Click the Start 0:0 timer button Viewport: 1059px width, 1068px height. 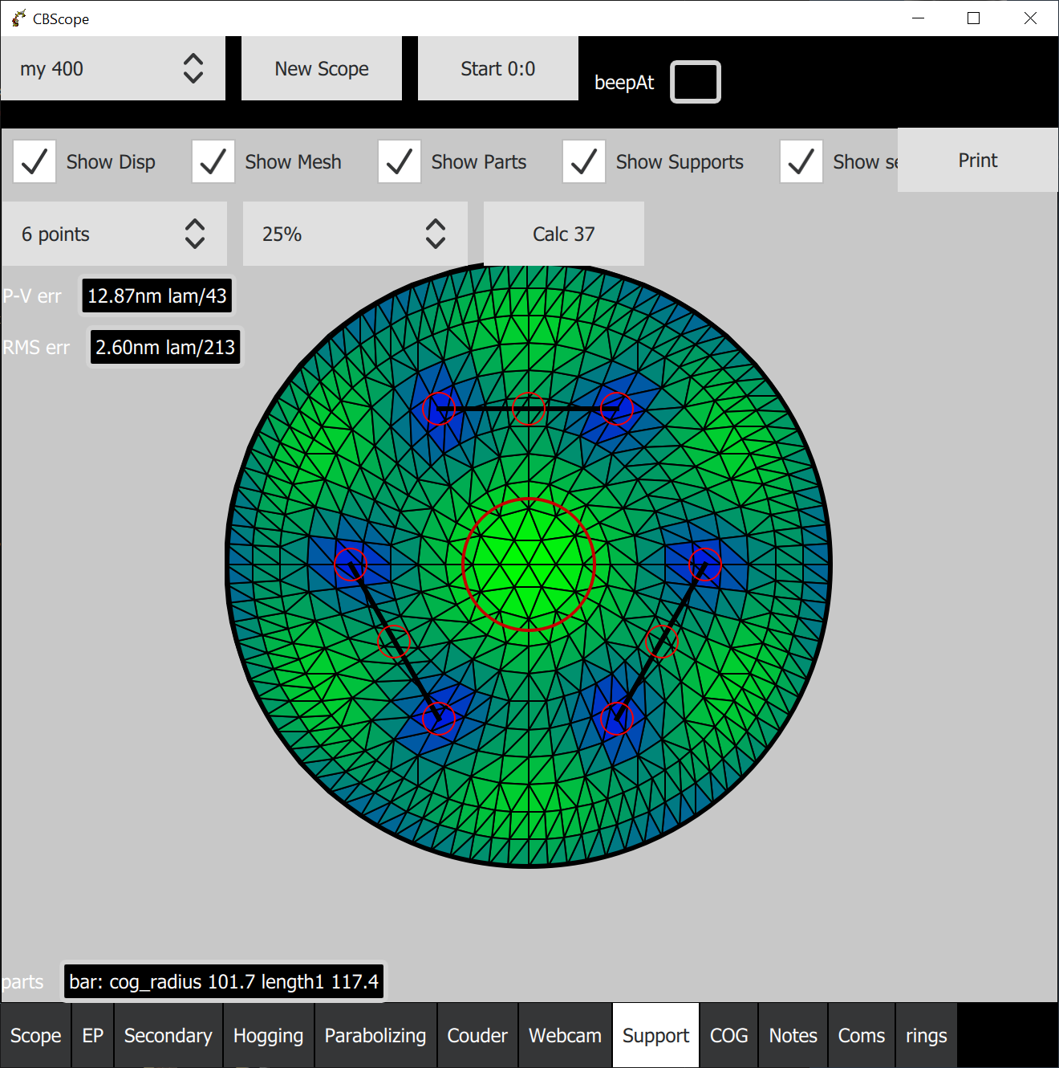click(498, 68)
